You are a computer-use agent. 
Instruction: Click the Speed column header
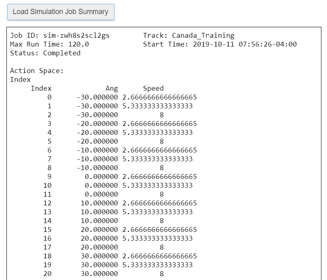(x=153, y=89)
